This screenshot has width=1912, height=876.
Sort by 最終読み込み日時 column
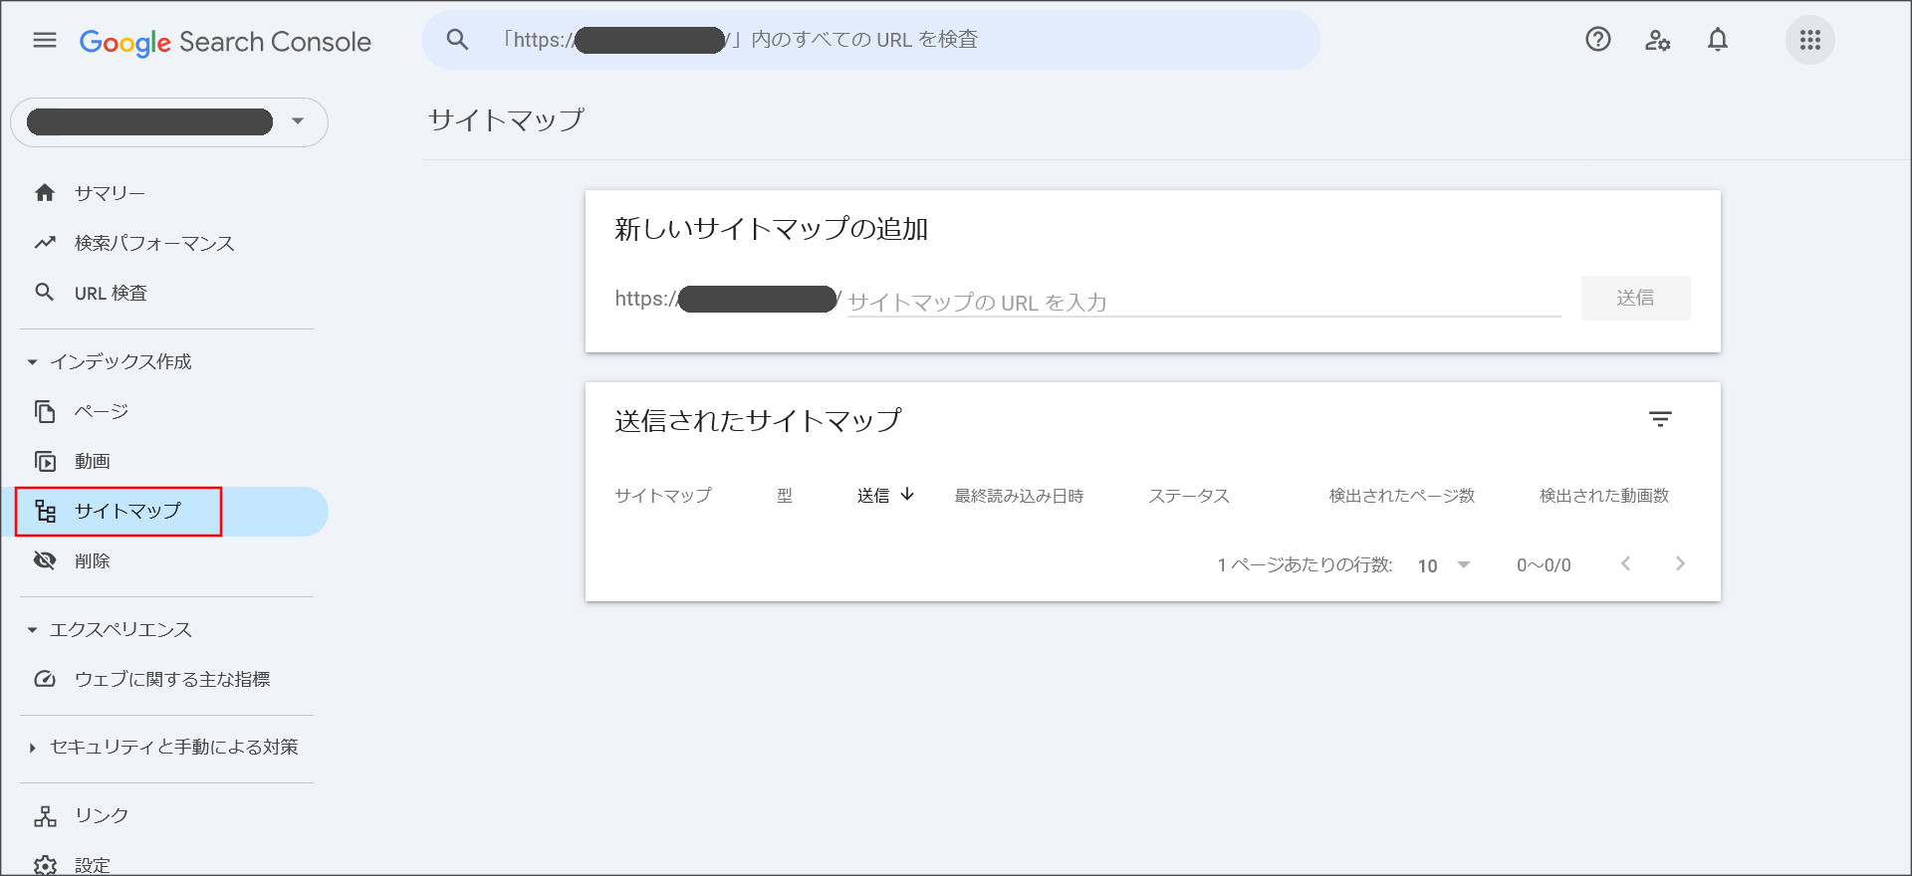[x=1019, y=495]
